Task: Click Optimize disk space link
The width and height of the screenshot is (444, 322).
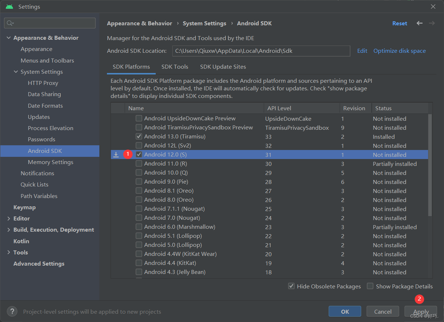Action: tap(400, 51)
